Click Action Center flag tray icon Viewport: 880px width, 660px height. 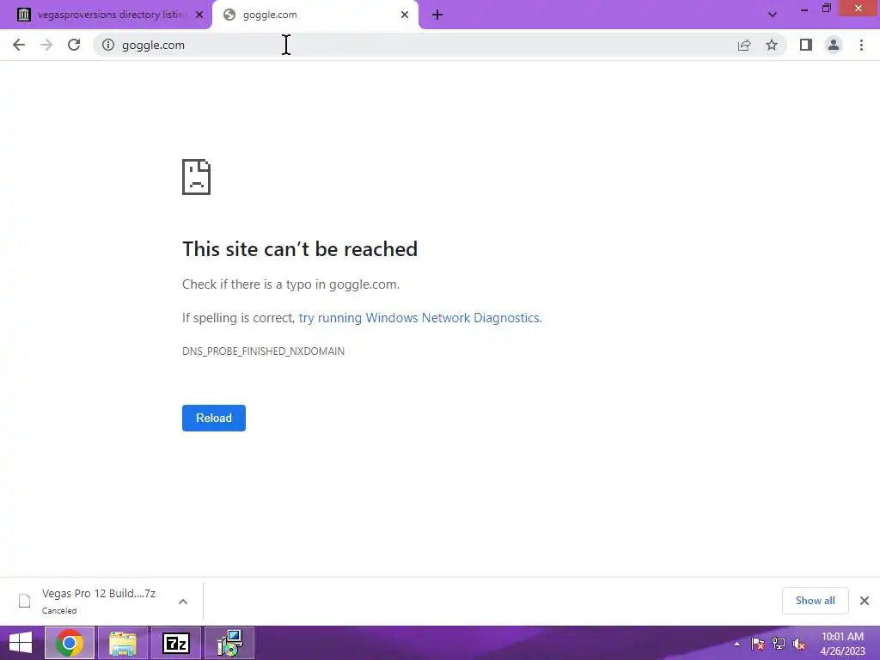click(758, 644)
